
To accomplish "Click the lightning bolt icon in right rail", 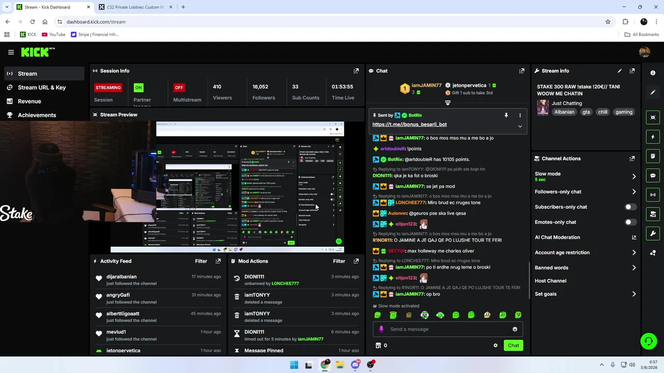I will [x=653, y=137].
